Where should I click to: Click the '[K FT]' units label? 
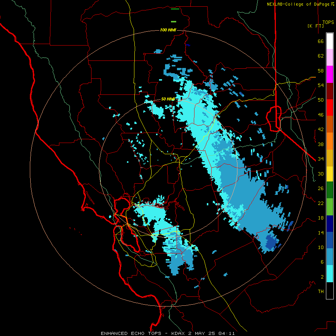click(x=315, y=26)
